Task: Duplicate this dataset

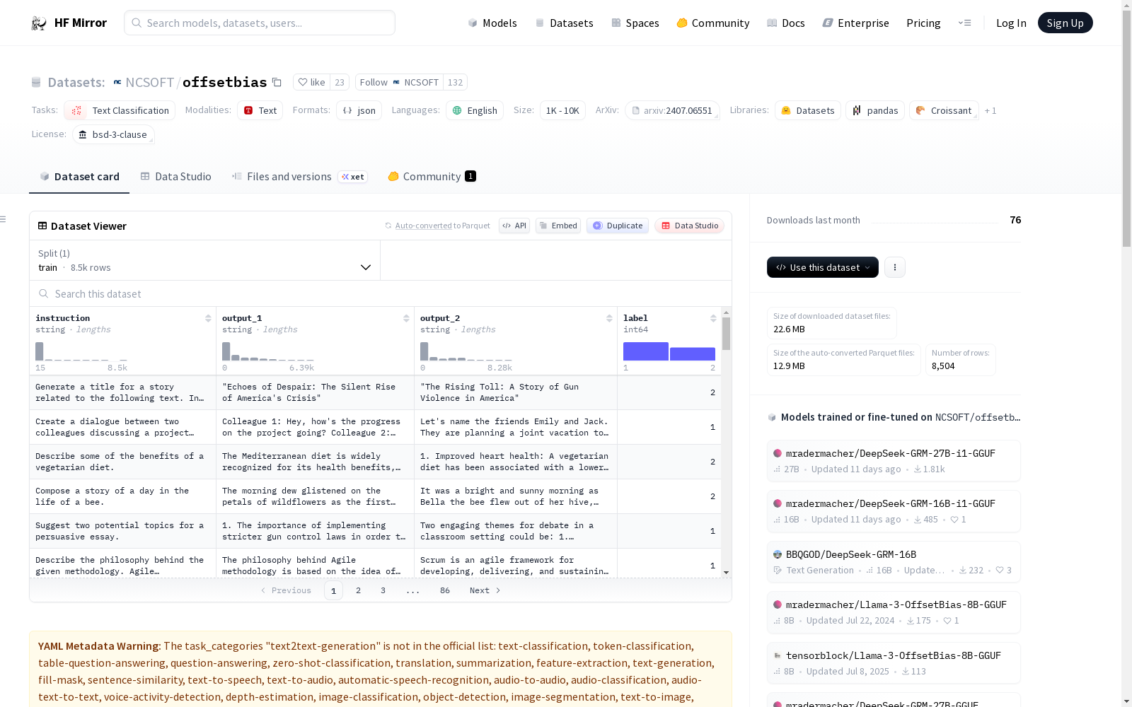Action: [618, 226]
